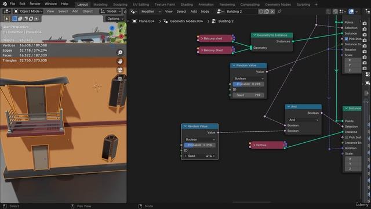Switch perspective/orthographic grid icon

[x=120, y=79]
